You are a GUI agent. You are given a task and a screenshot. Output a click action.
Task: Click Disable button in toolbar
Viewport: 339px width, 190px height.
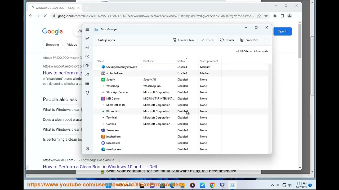[x=227, y=40]
